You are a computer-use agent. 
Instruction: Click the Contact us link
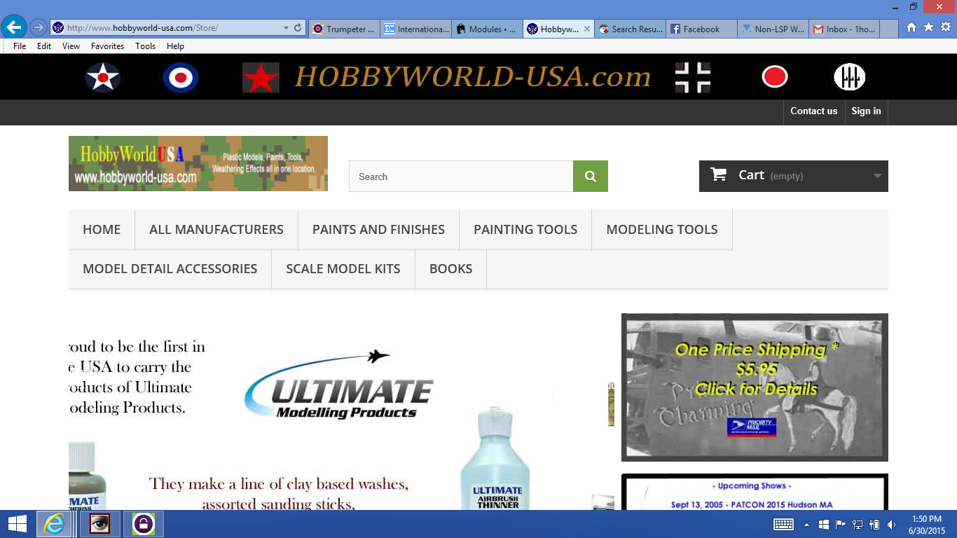814,111
